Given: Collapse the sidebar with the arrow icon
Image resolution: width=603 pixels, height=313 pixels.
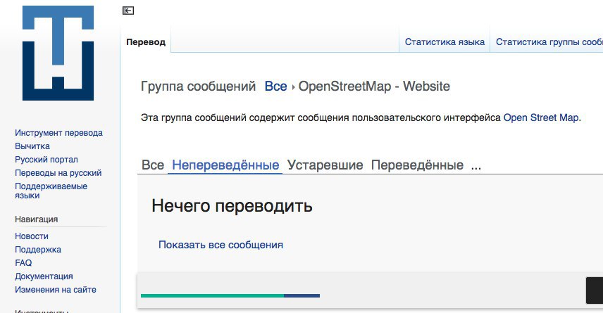Looking at the screenshot, I should (128, 11).
